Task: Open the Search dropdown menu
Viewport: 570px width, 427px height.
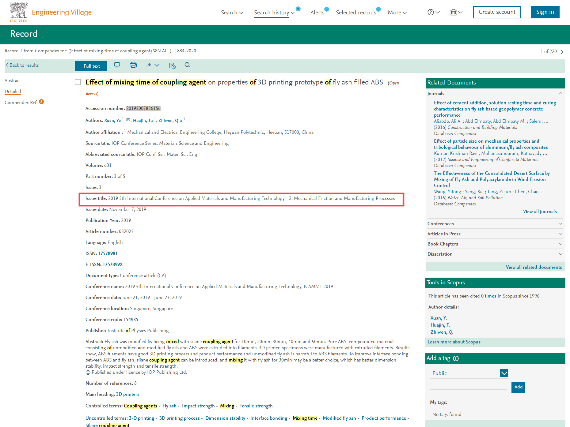Action: tap(232, 13)
